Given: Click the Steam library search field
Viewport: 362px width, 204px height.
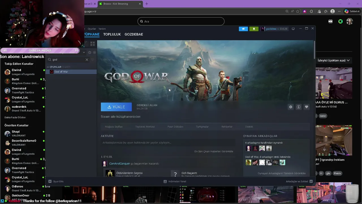Looking at the screenshot, I should pyautogui.click(x=68, y=59).
